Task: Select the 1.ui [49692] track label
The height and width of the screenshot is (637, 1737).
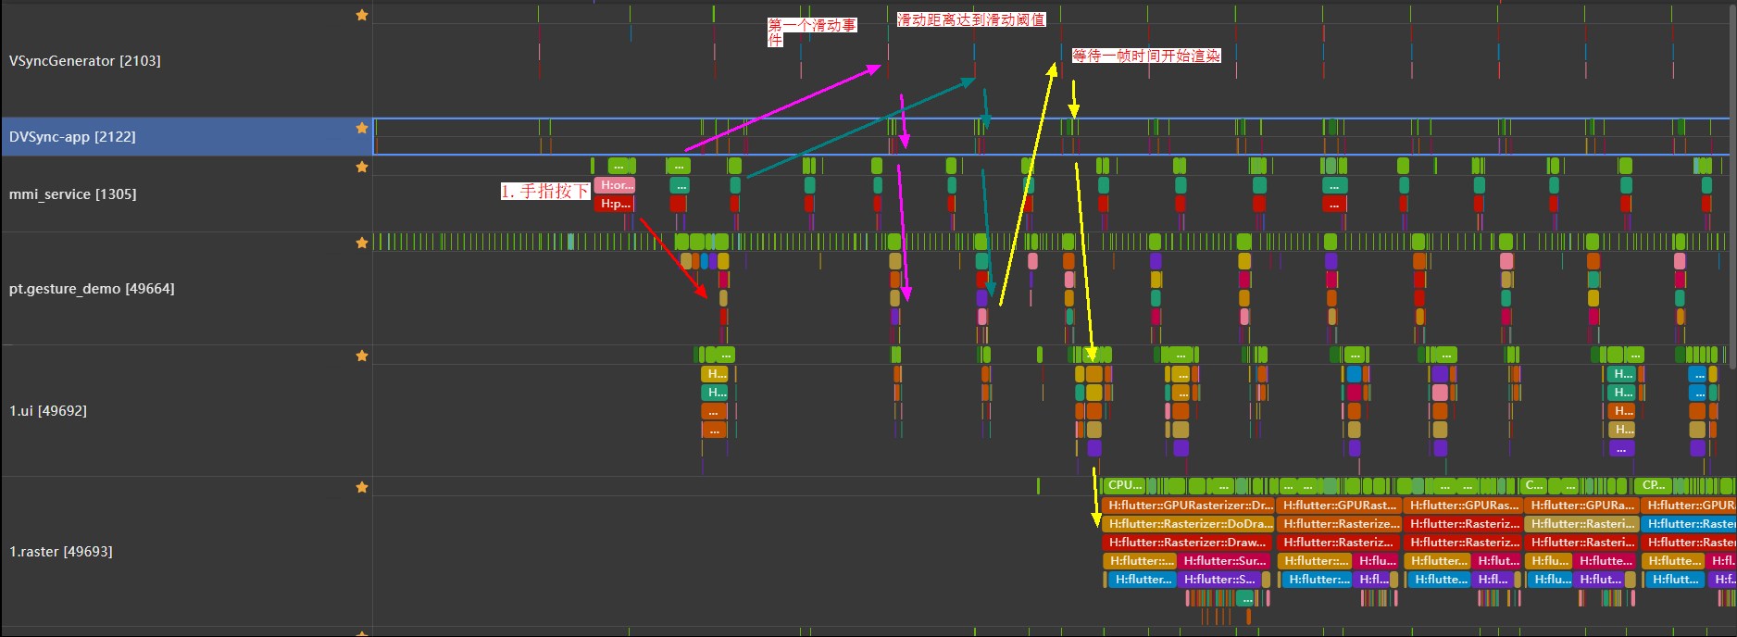Action: pyautogui.click(x=48, y=411)
